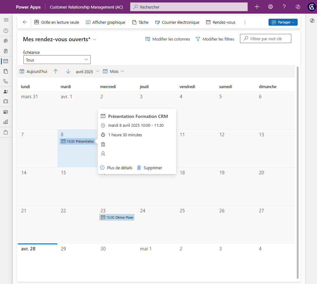
Task: Expand the avril 2025 month picker
Action: pos(87,71)
